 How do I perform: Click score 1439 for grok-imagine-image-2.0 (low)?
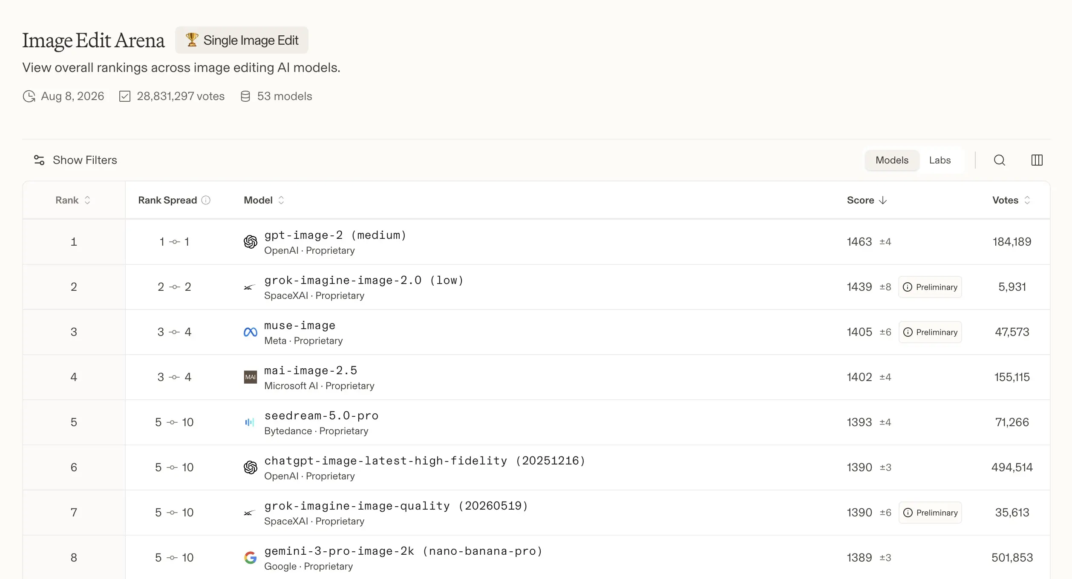[859, 287]
